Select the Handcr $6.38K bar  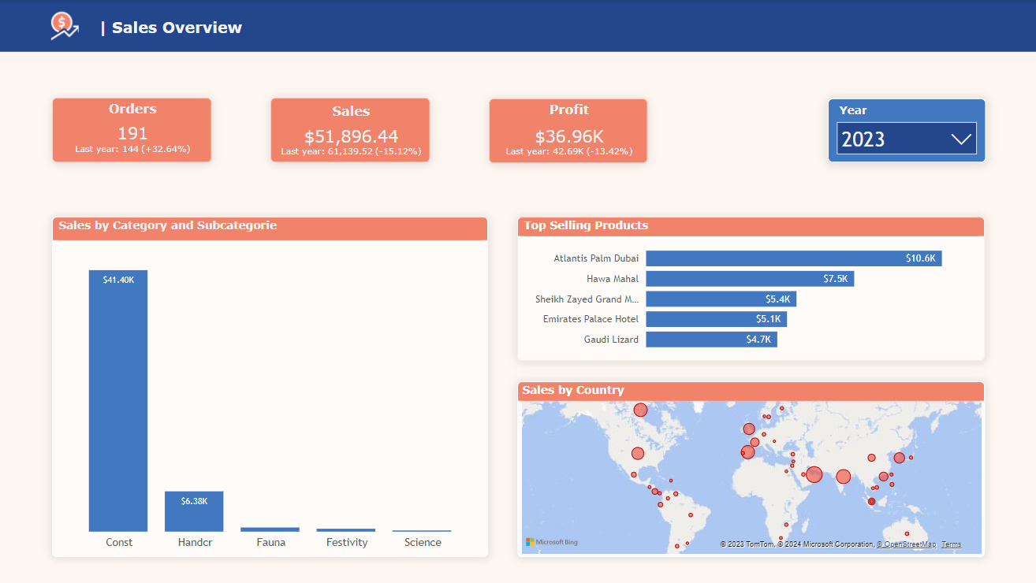tap(194, 512)
